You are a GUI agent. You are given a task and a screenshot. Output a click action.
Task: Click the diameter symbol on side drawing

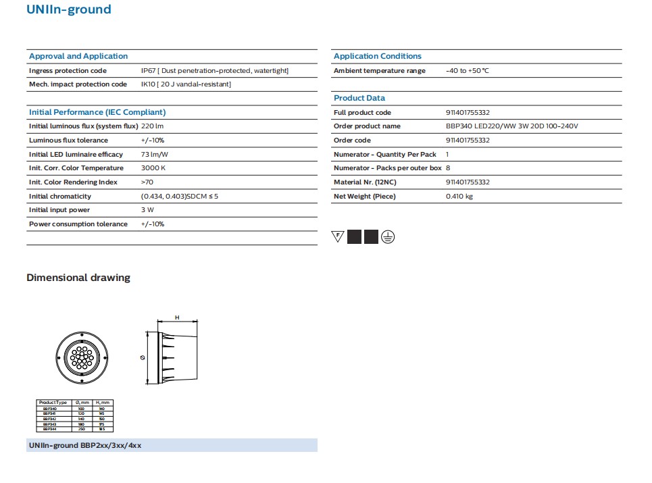click(143, 357)
